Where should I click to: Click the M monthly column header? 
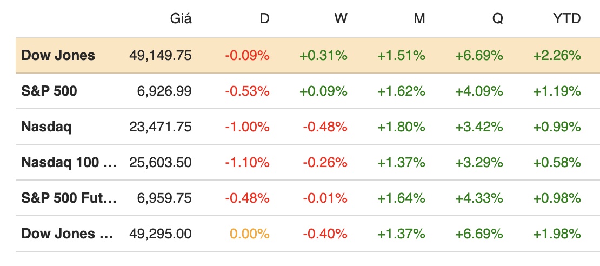point(419,19)
